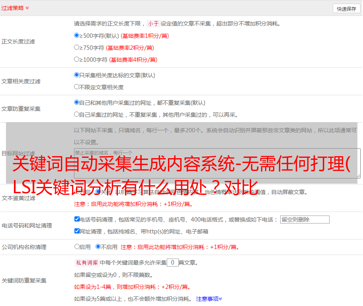Screen dimensions: 363x306
Task: Select 不启用 for 公司机构名称清理
Action: point(98,247)
